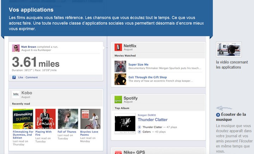Click the '3.61 miles' run distance

click(36, 62)
